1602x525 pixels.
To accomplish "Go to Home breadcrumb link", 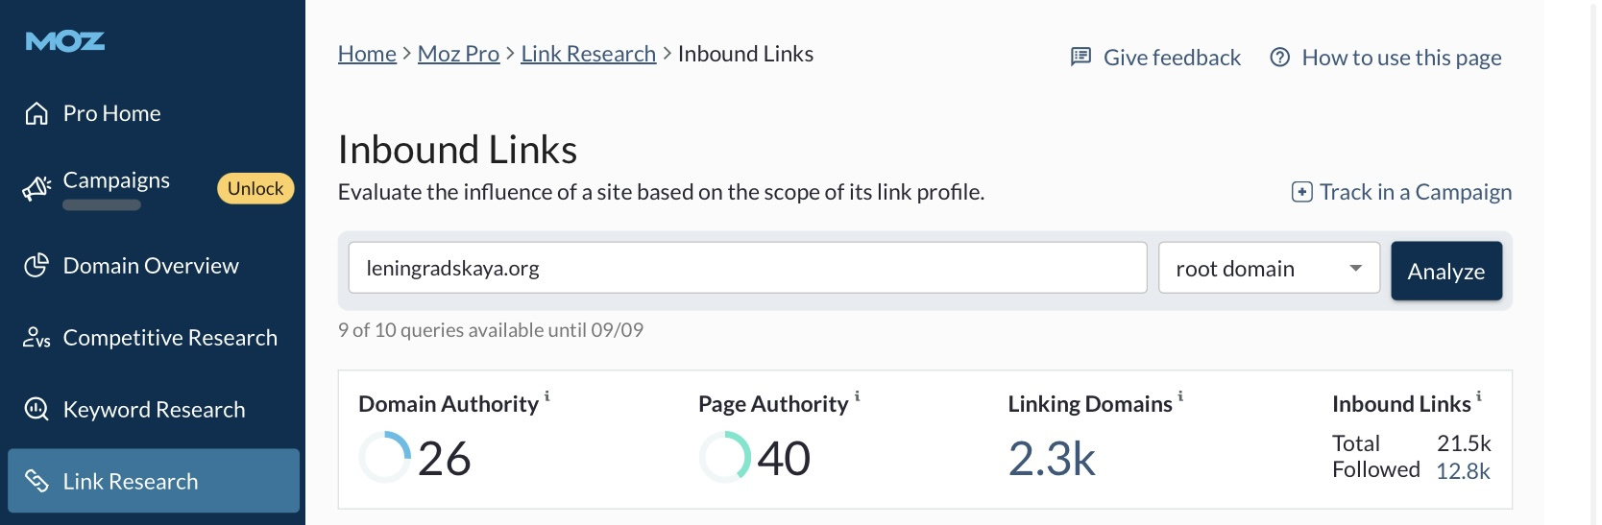I will pos(367,54).
